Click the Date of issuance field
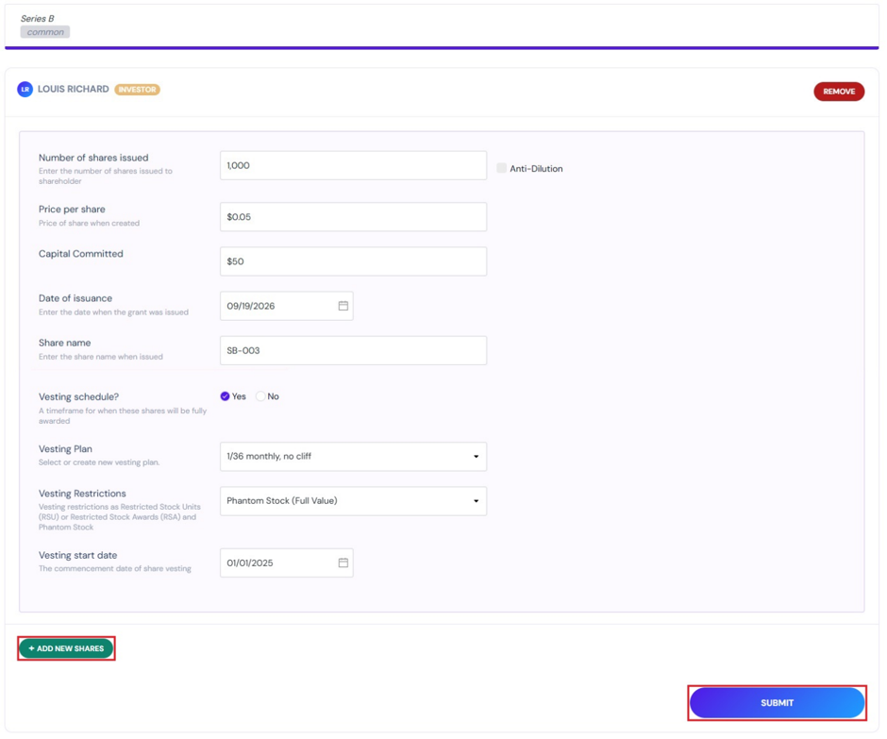Viewport: 887px width, 739px height. (x=286, y=306)
